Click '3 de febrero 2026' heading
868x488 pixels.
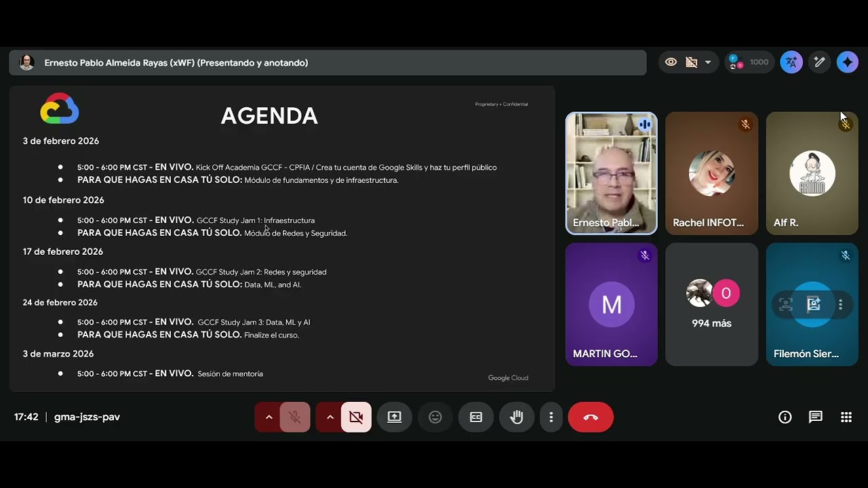point(61,141)
